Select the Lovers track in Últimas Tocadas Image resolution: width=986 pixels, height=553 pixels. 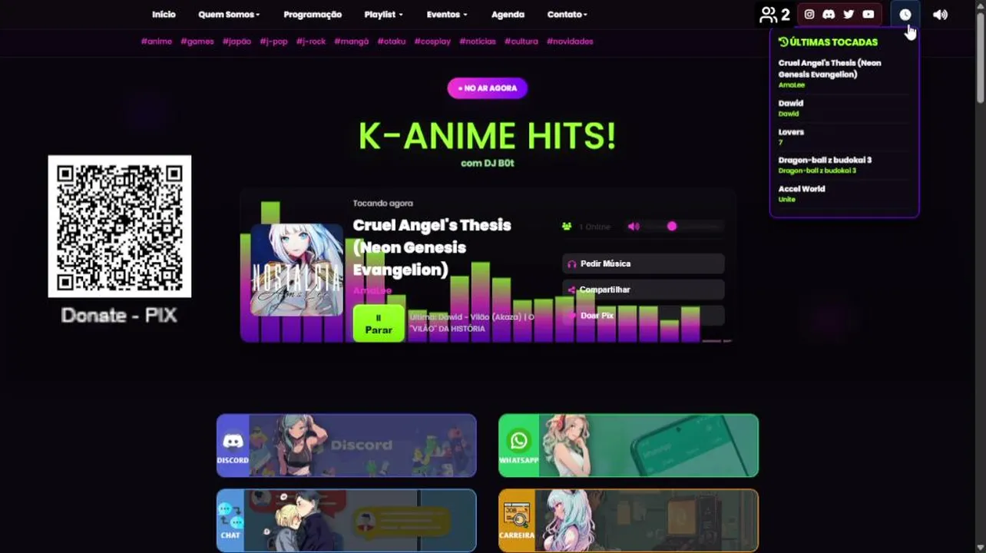(791, 132)
